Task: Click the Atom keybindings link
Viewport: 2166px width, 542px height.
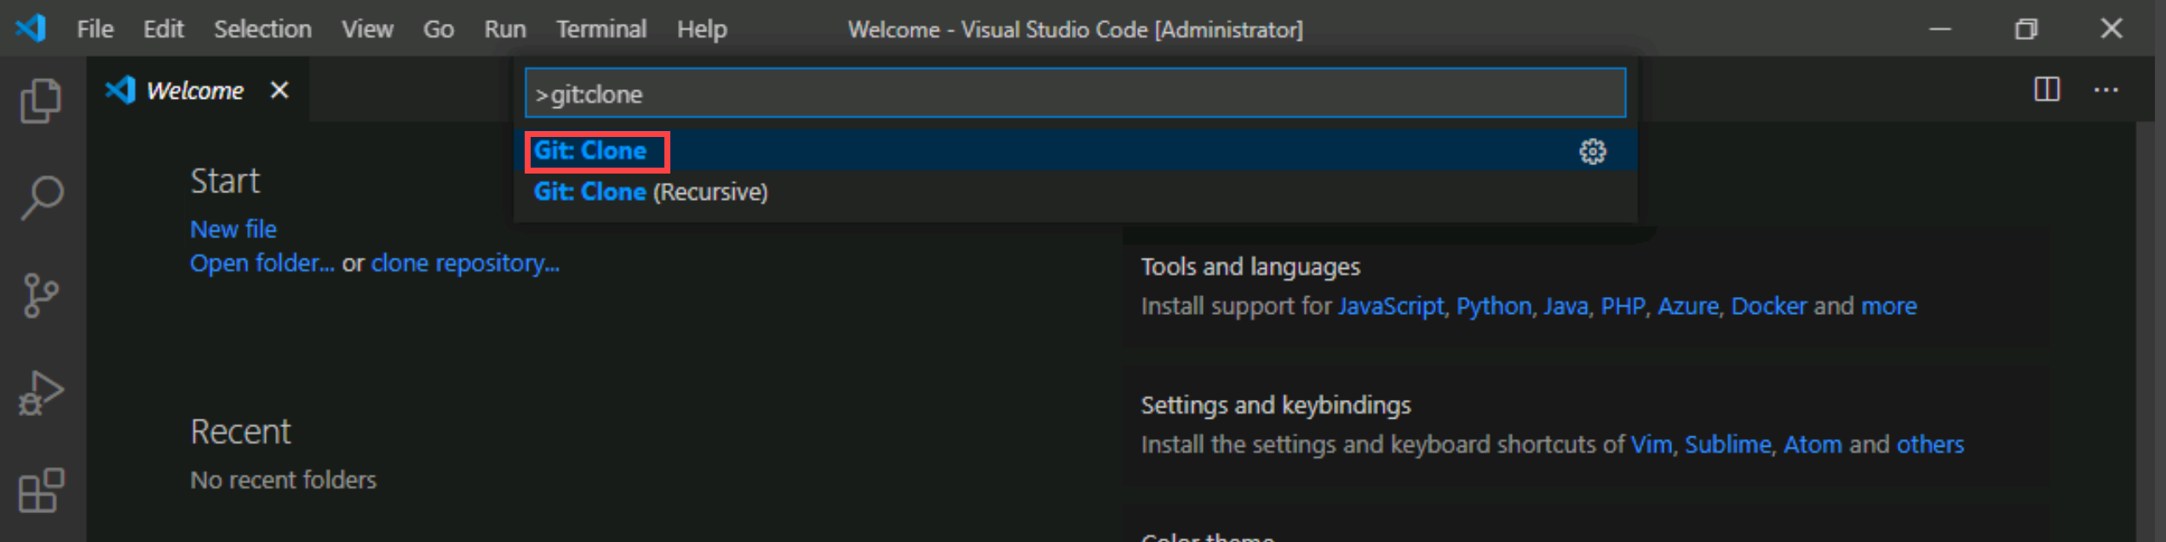Action: coord(1812,444)
